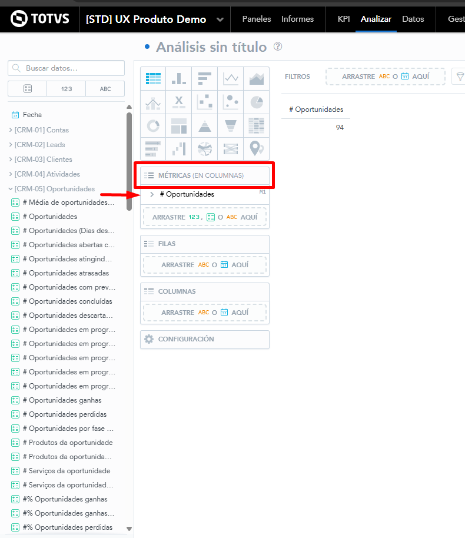The width and height of the screenshot is (465, 538).
Task: Open the UX Produto Demo workspace dropdown
Action: 220,19
